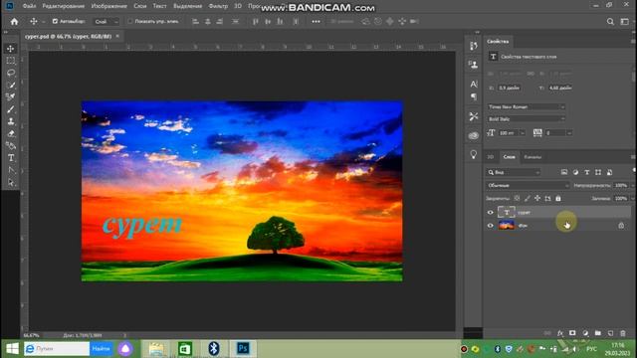Filter layers by adjustment layer type
Viewport: 637px width, 358px height.
[575, 172]
